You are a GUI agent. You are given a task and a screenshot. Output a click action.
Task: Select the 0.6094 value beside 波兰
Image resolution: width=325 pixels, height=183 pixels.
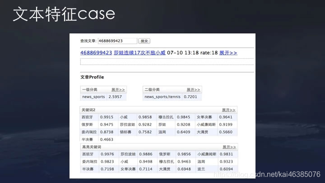(x=226, y=169)
